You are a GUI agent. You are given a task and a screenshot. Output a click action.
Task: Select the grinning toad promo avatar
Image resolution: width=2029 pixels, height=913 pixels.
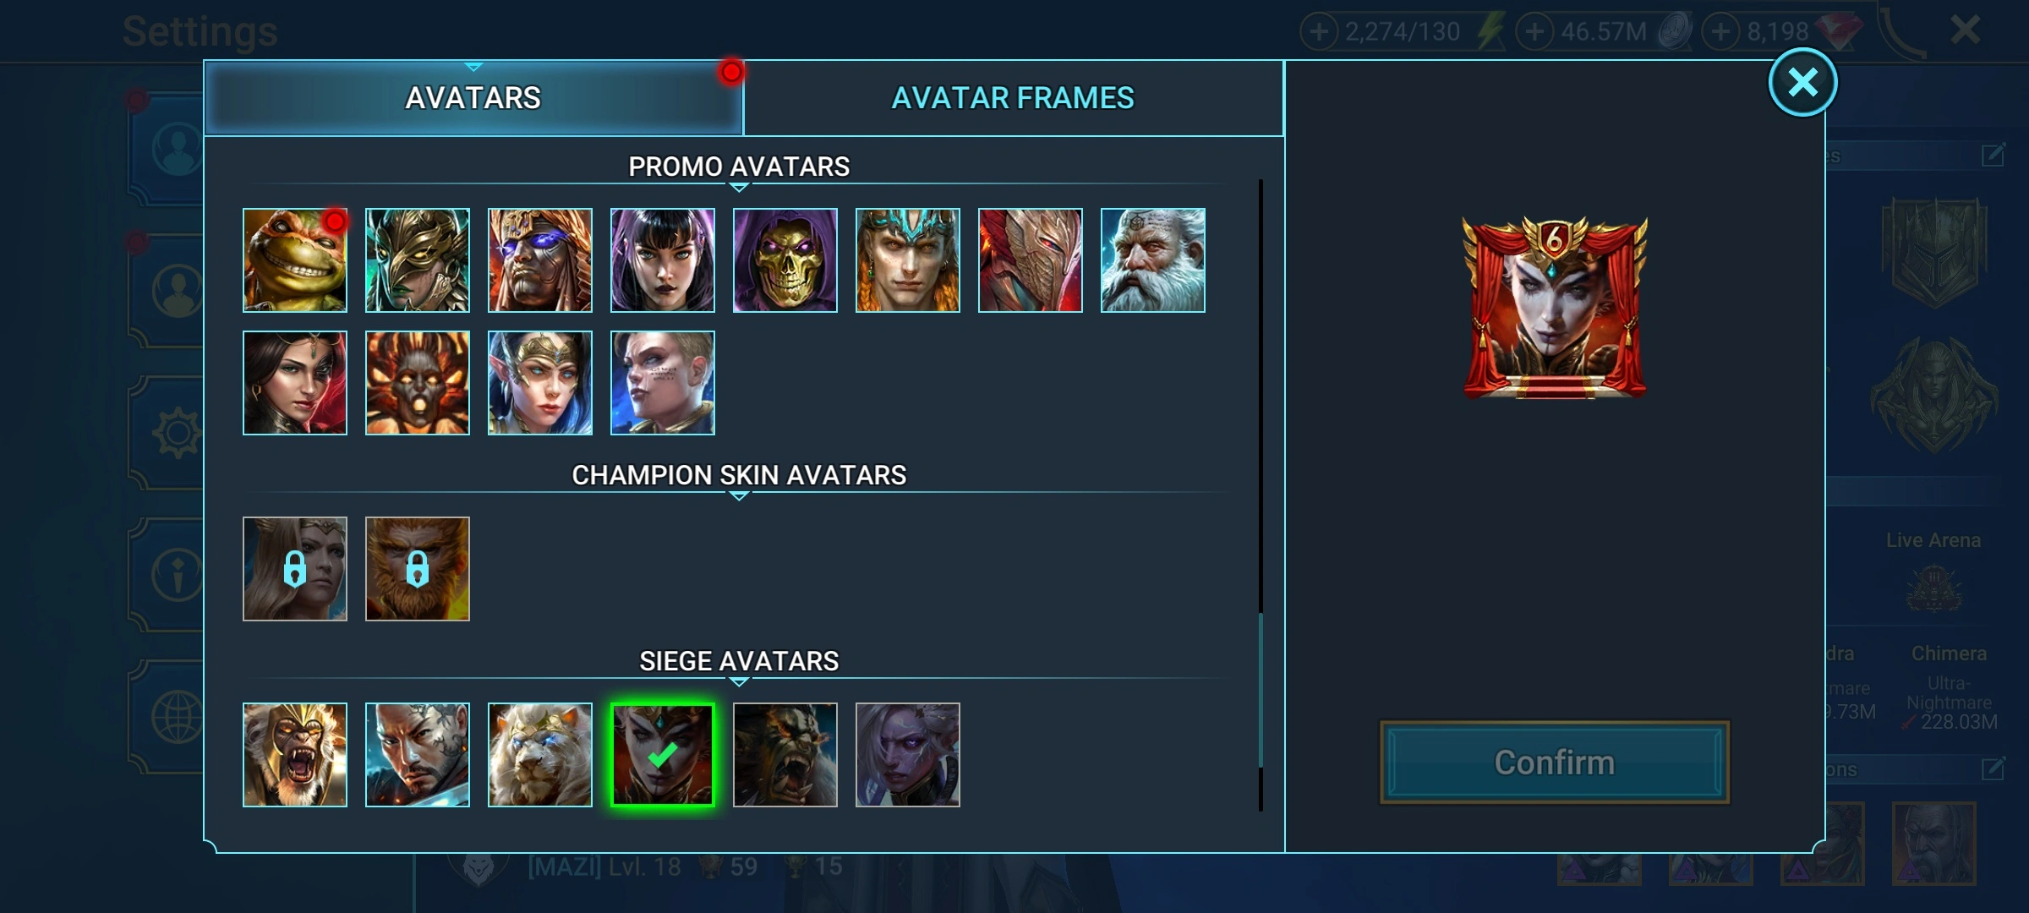click(294, 260)
